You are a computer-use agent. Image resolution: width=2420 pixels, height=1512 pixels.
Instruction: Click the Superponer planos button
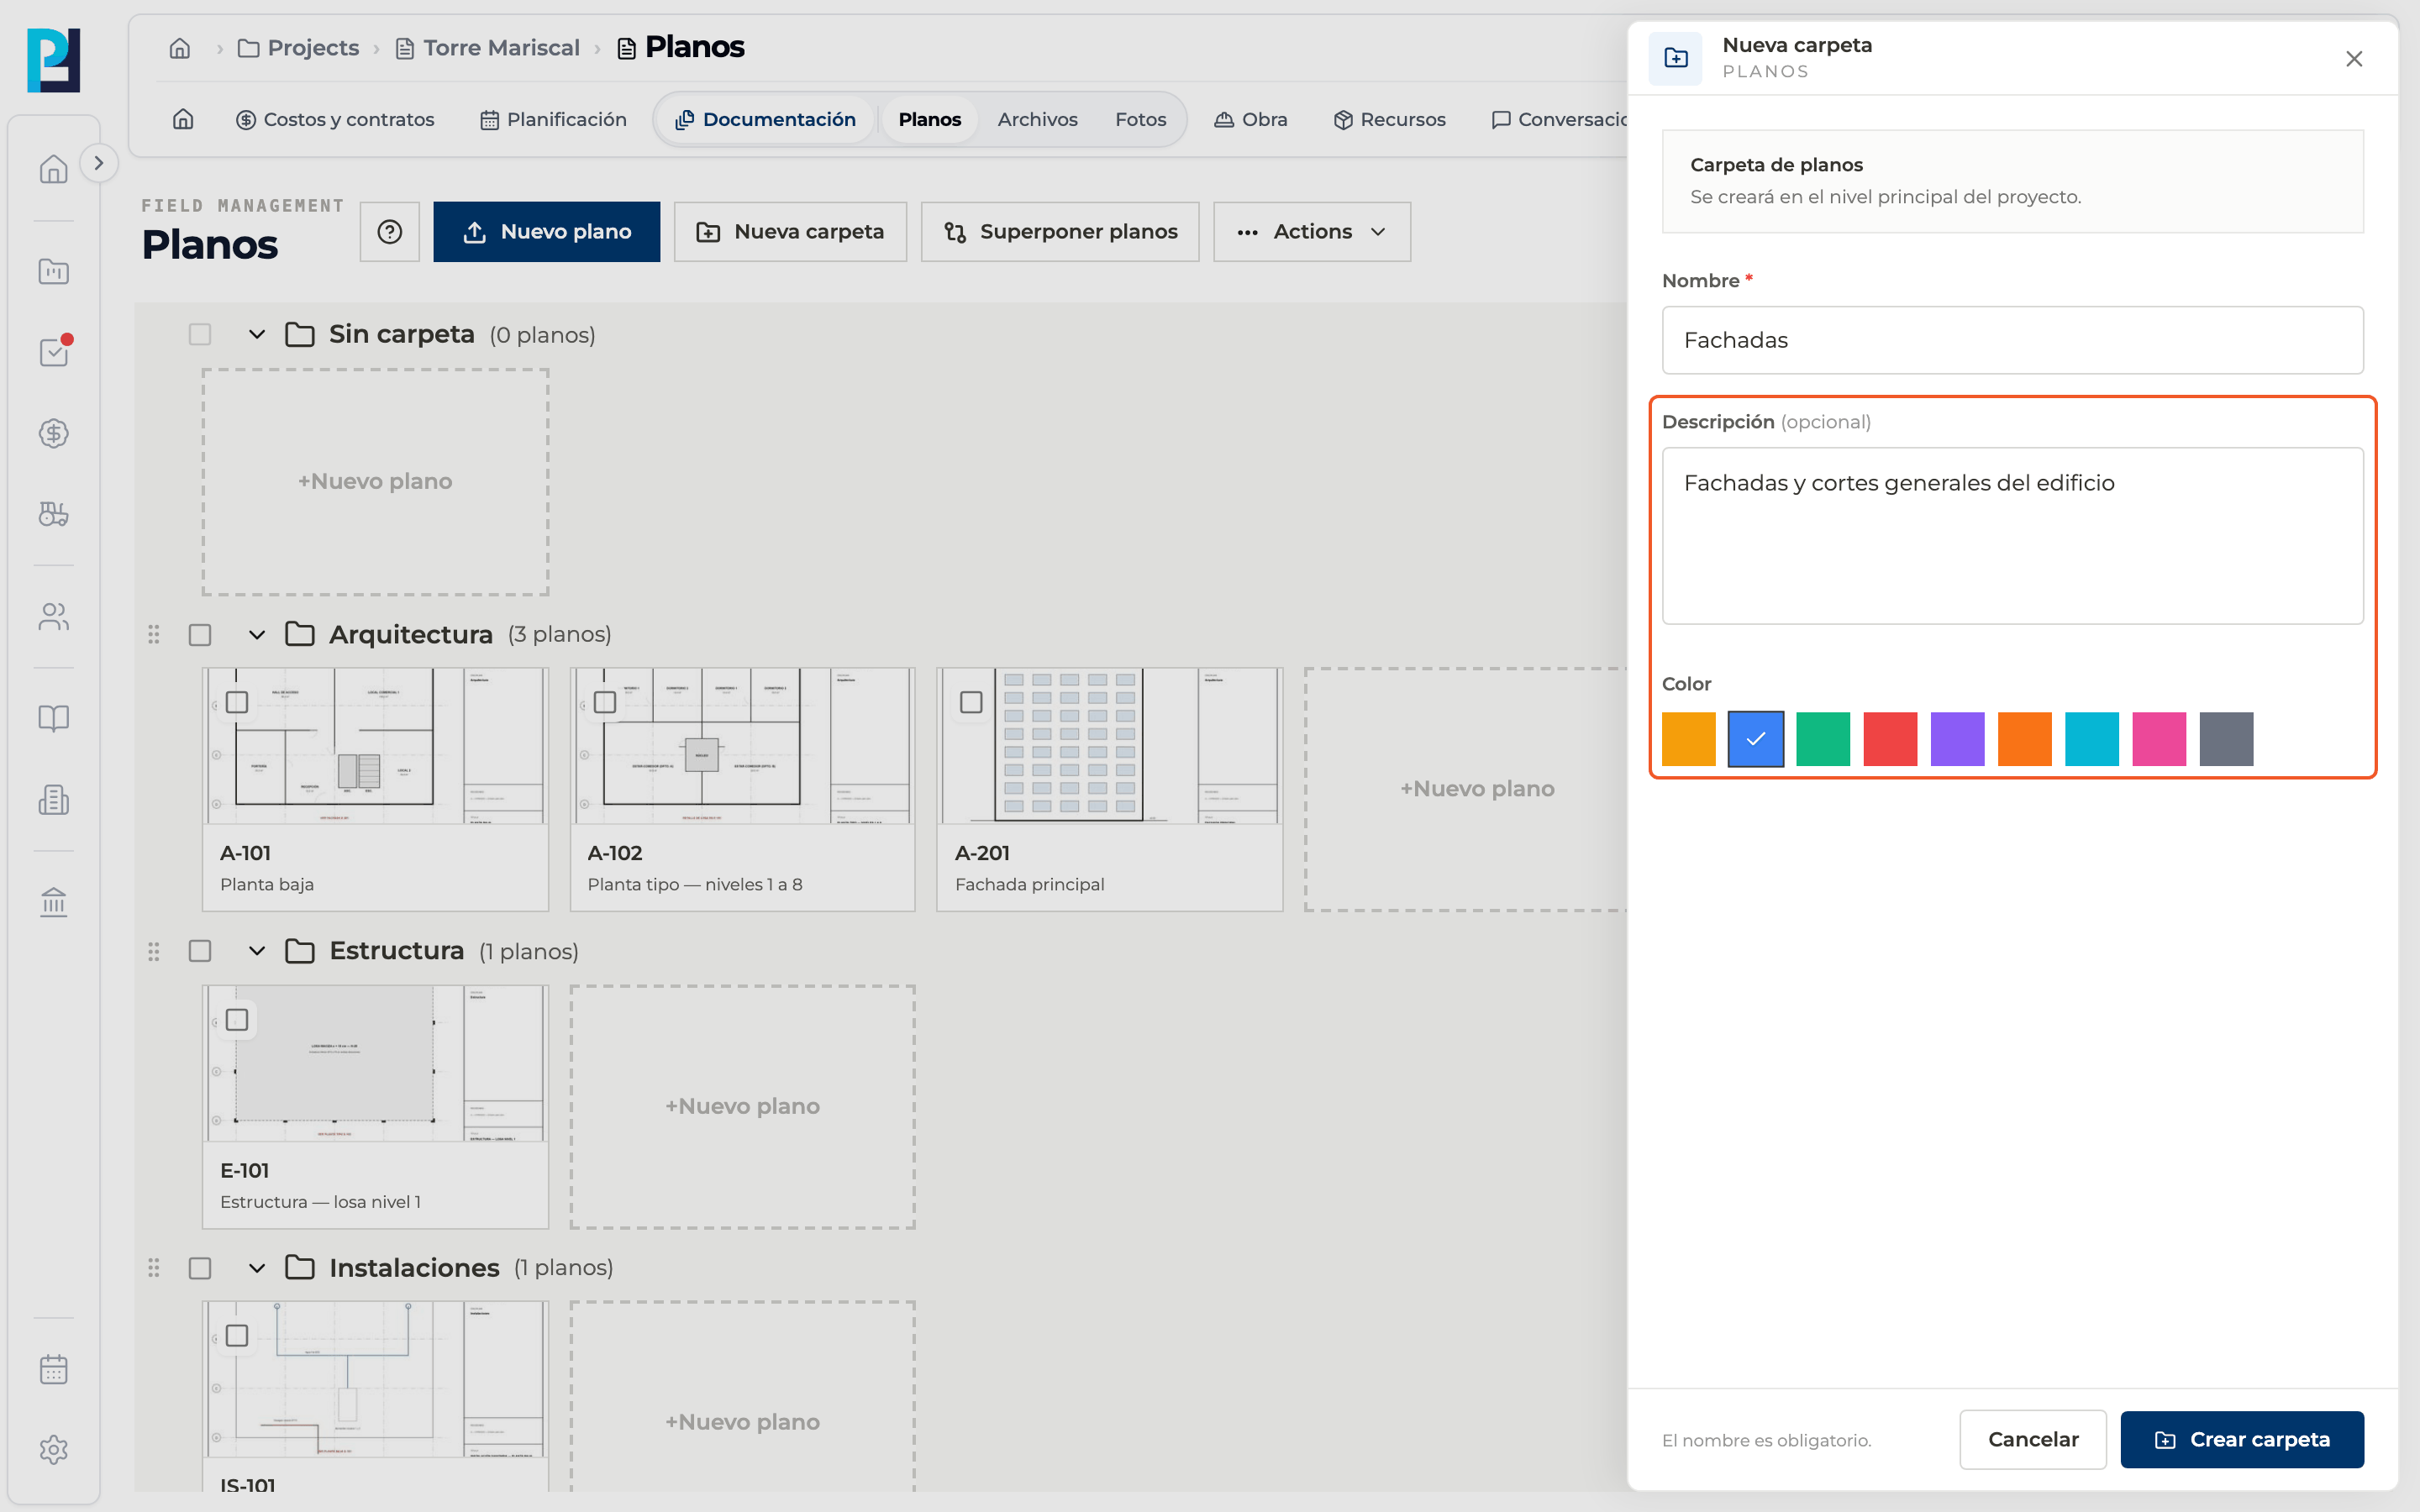pyautogui.click(x=1060, y=232)
